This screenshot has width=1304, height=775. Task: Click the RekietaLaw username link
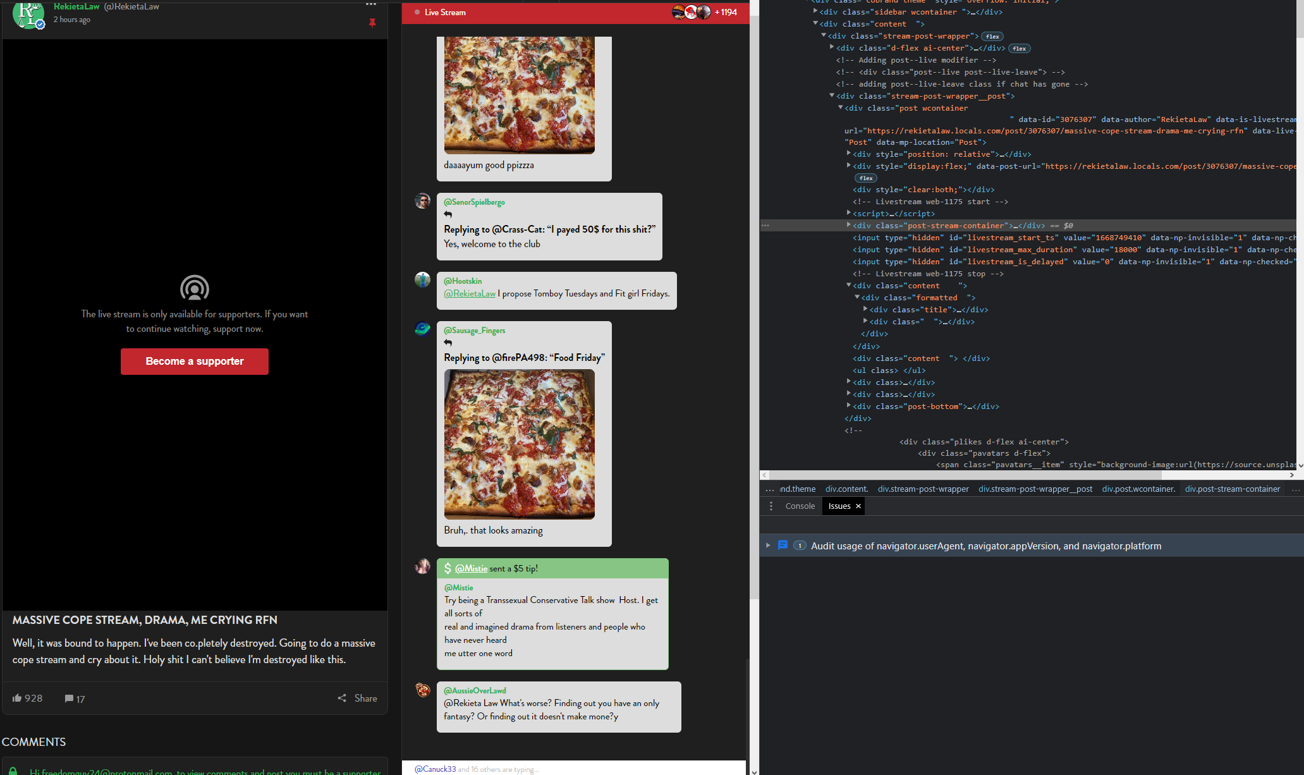click(x=76, y=6)
